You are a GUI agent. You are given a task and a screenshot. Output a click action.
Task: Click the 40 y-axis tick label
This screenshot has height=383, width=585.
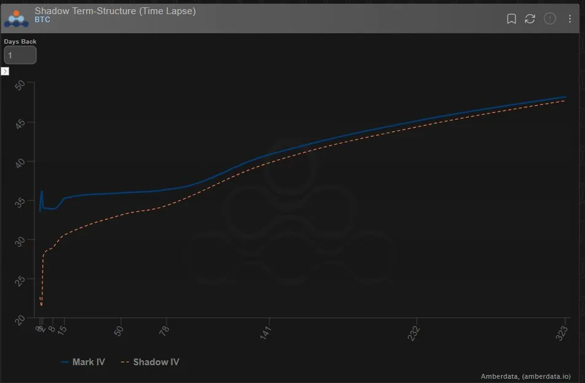point(20,163)
